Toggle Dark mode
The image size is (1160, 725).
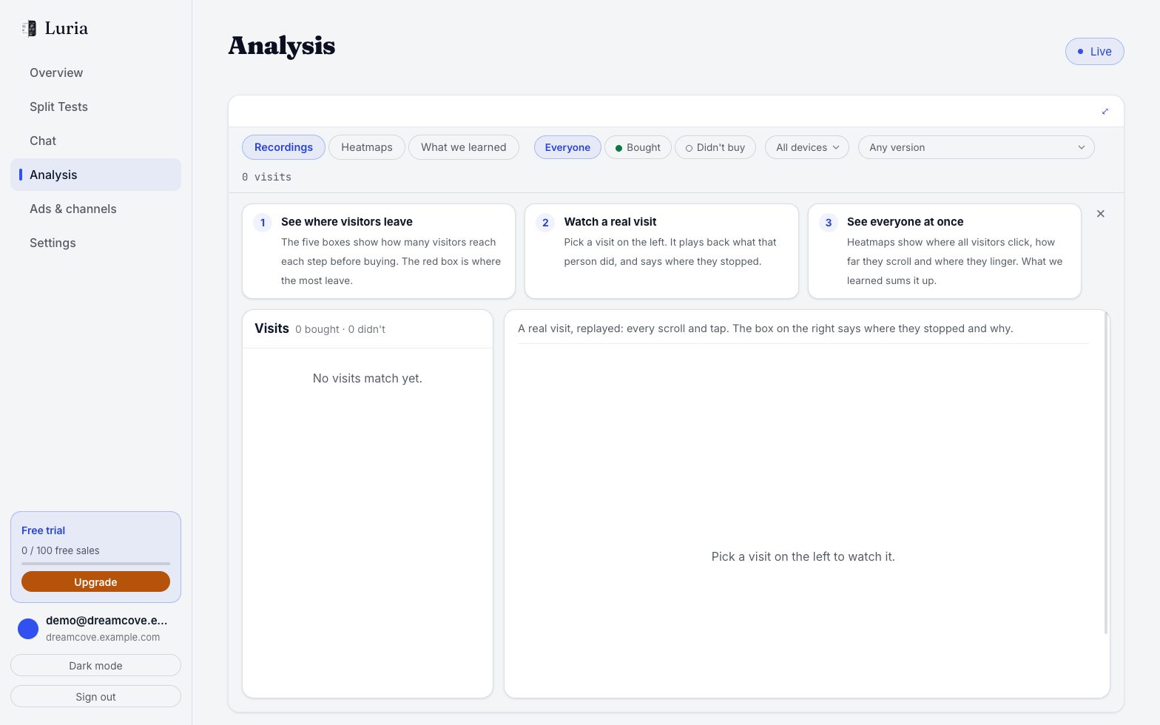tap(95, 666)
